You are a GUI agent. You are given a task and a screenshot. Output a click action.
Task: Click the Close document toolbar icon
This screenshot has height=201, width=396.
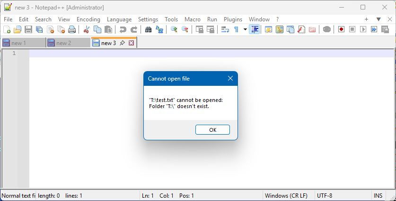[50, 29]
